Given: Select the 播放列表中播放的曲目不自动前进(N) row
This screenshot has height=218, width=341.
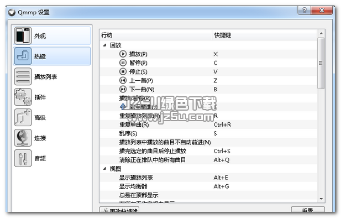Looking at the screenshot, I should 208,142.
